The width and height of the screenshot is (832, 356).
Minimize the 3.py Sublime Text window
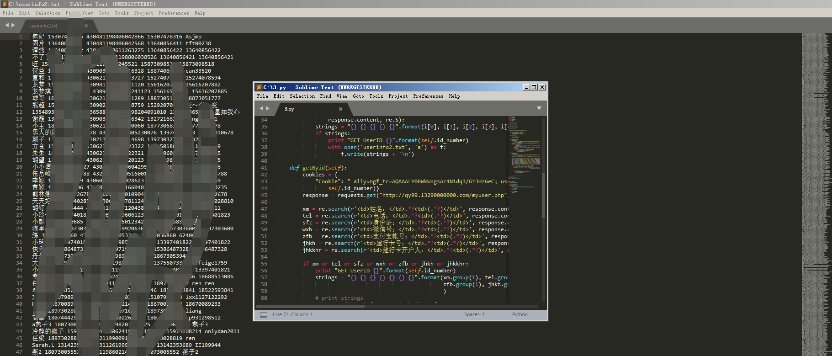point(526,87)
